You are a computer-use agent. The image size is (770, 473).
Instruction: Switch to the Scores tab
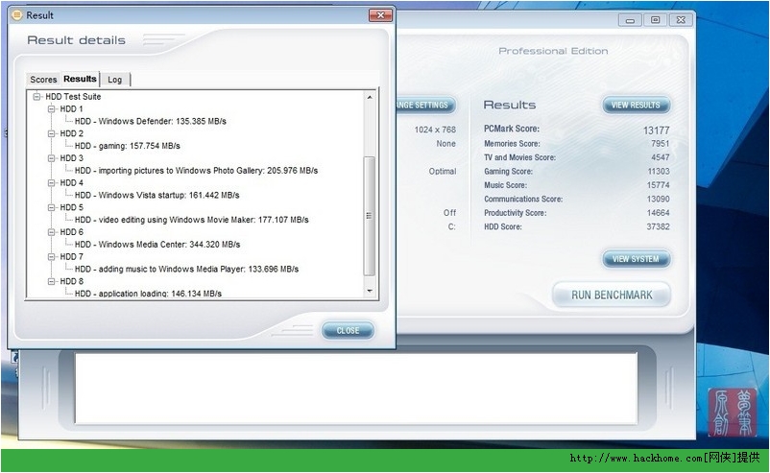coord(43,80)
